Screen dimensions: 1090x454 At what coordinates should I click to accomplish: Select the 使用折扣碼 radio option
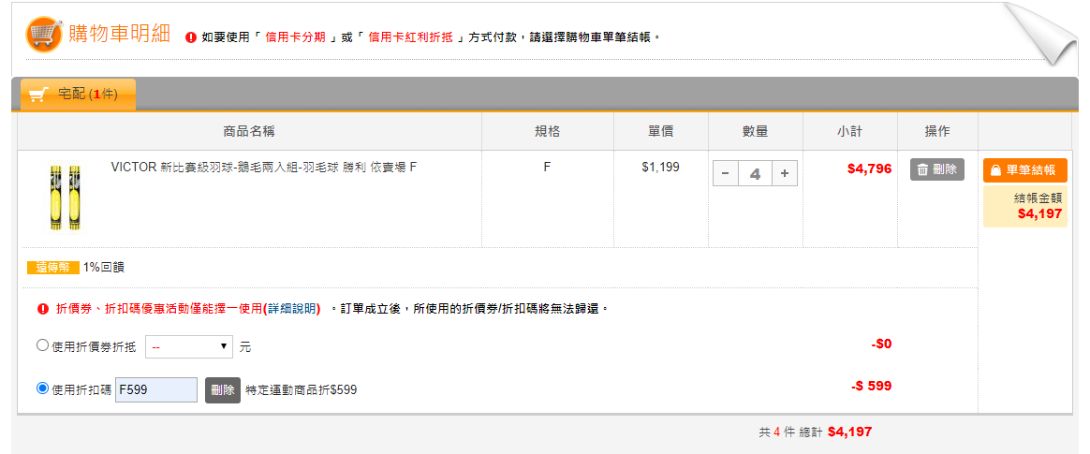42,388
